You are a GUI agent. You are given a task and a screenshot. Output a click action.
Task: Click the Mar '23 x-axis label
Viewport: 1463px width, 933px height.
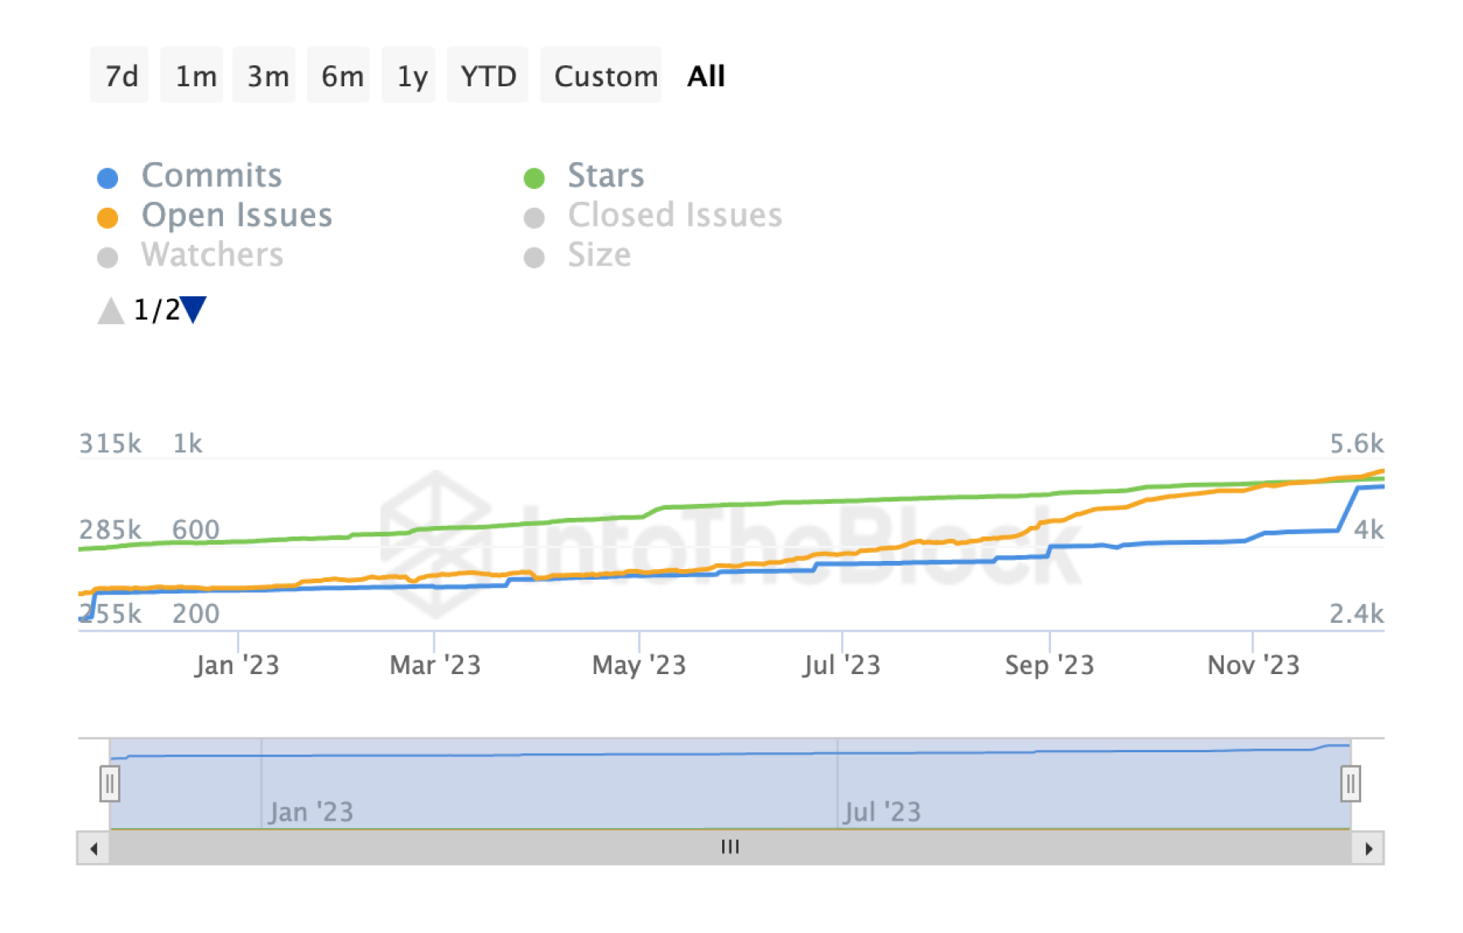click(435, 665)
